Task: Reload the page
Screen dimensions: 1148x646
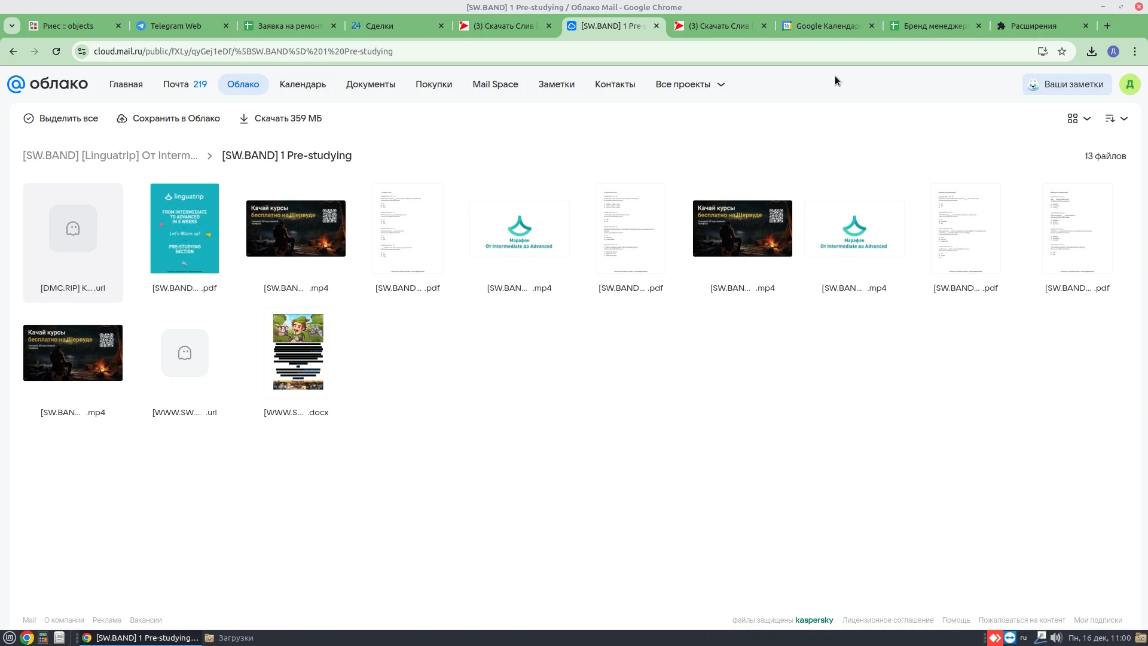Action: point(56,51)
